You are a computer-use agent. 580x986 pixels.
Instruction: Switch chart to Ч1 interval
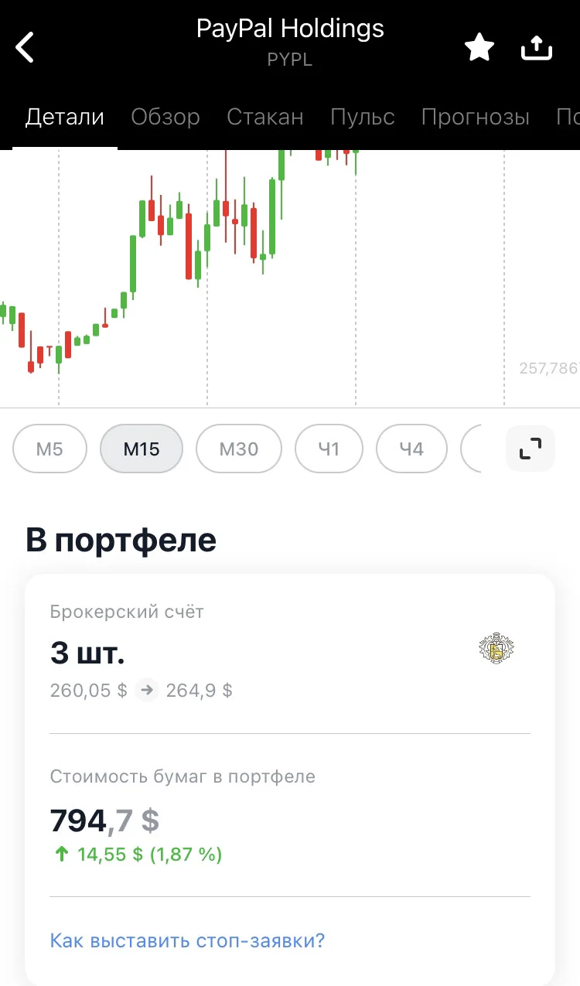coord(329,449)
